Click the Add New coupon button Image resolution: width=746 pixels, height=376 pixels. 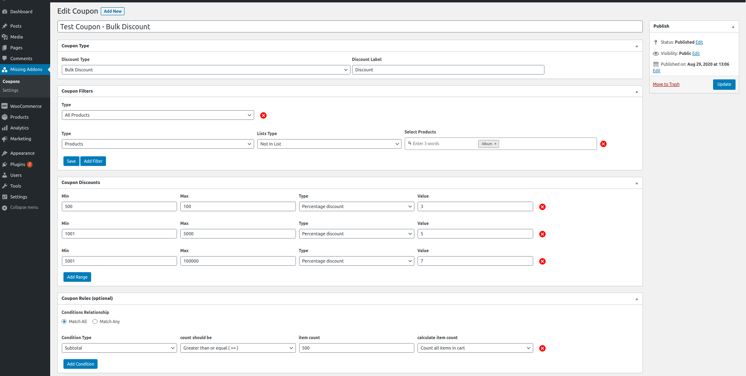[112, 11]
